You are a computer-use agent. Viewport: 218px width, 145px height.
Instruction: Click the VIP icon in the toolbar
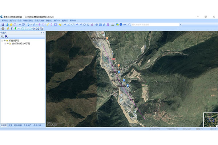click(125, 25)
